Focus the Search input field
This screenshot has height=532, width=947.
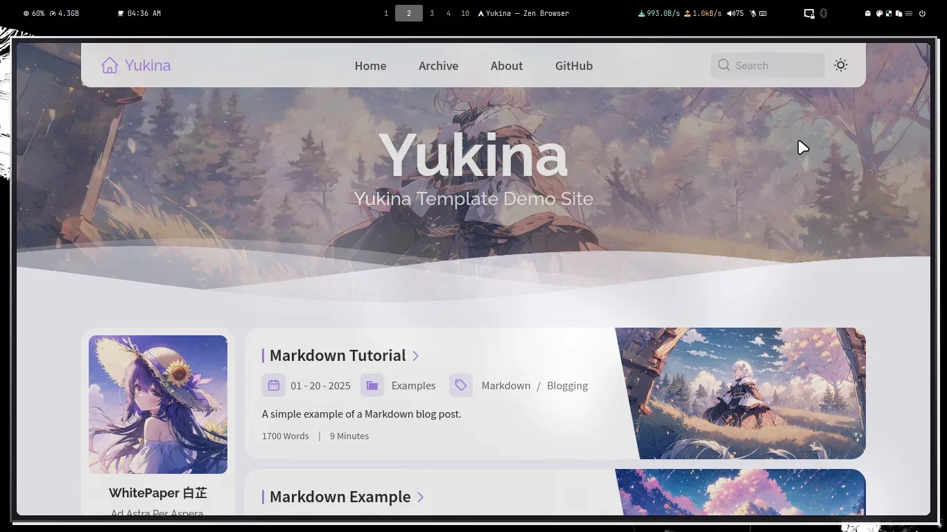(767, 65)
